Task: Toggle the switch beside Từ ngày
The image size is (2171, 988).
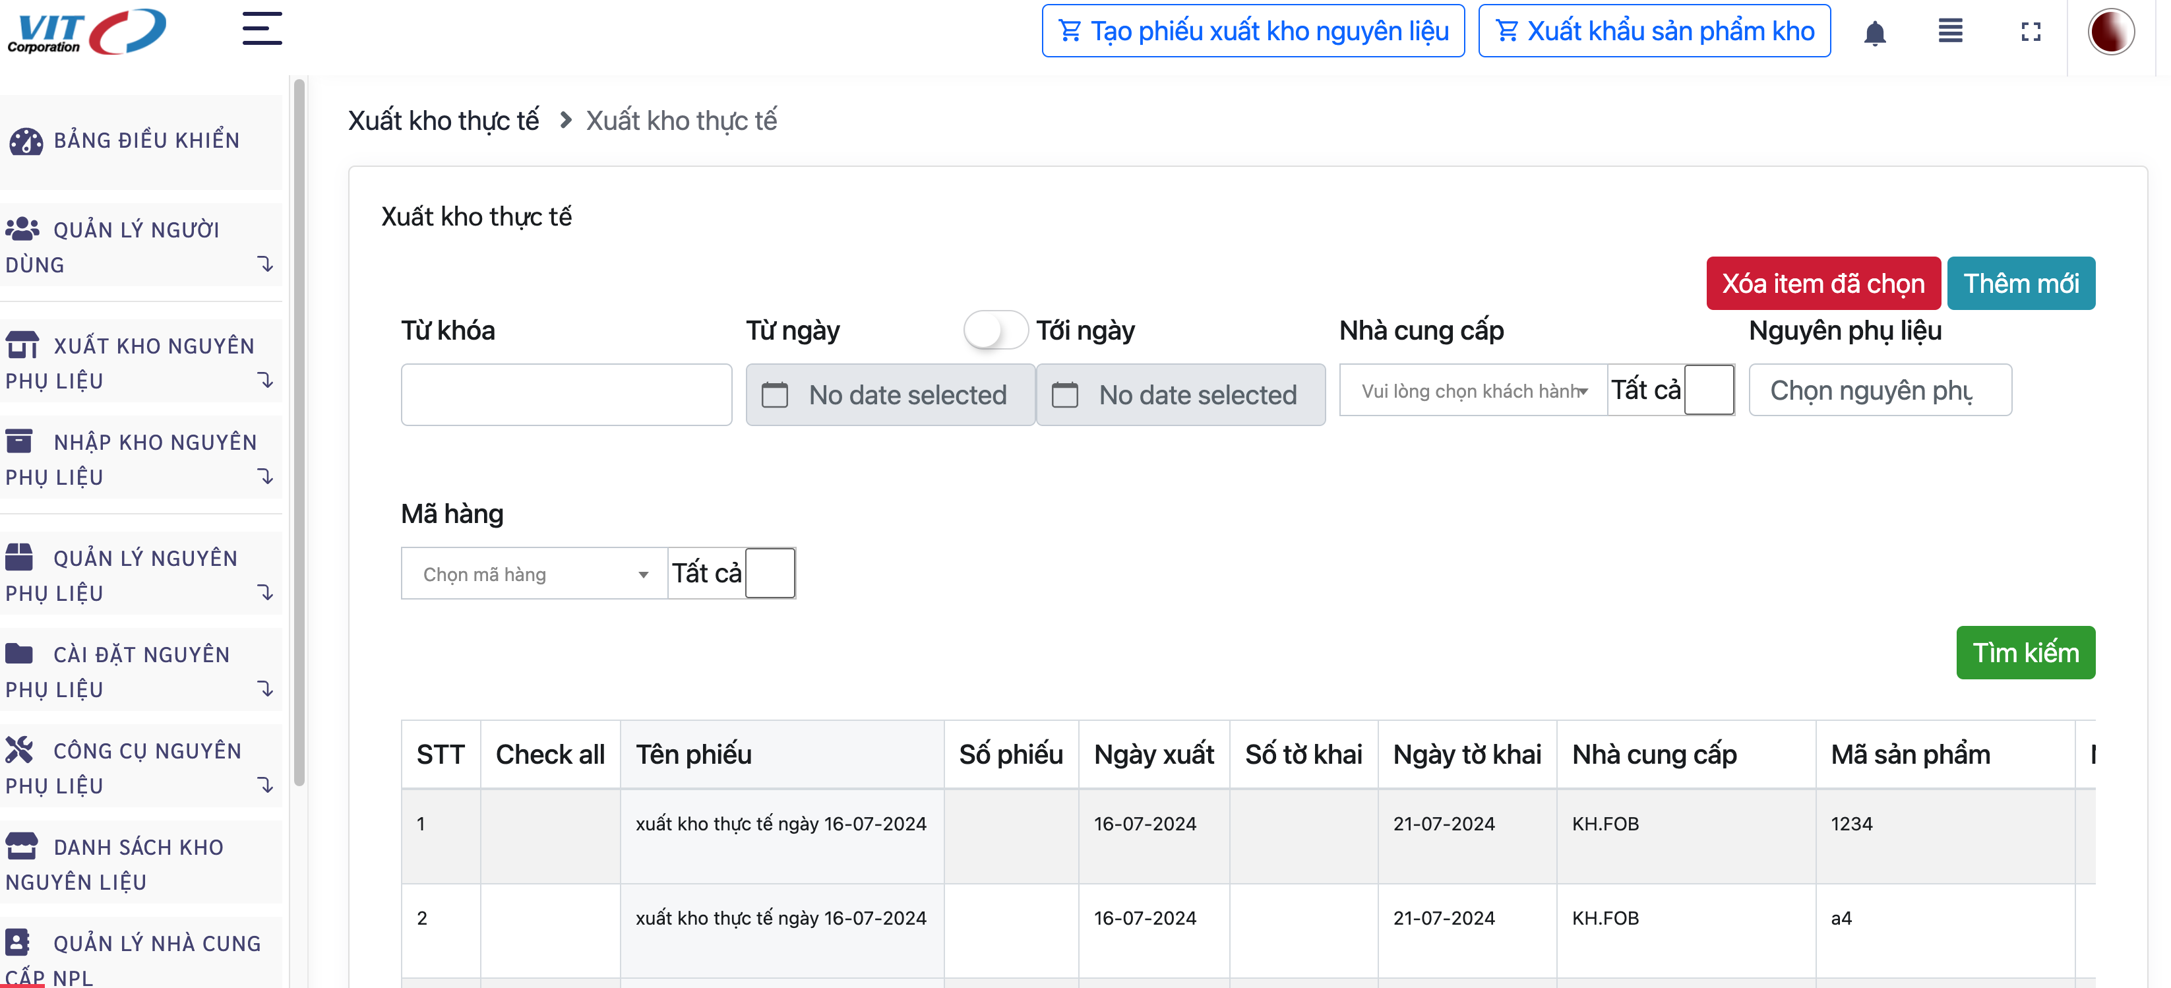Action: coord(995,330)
